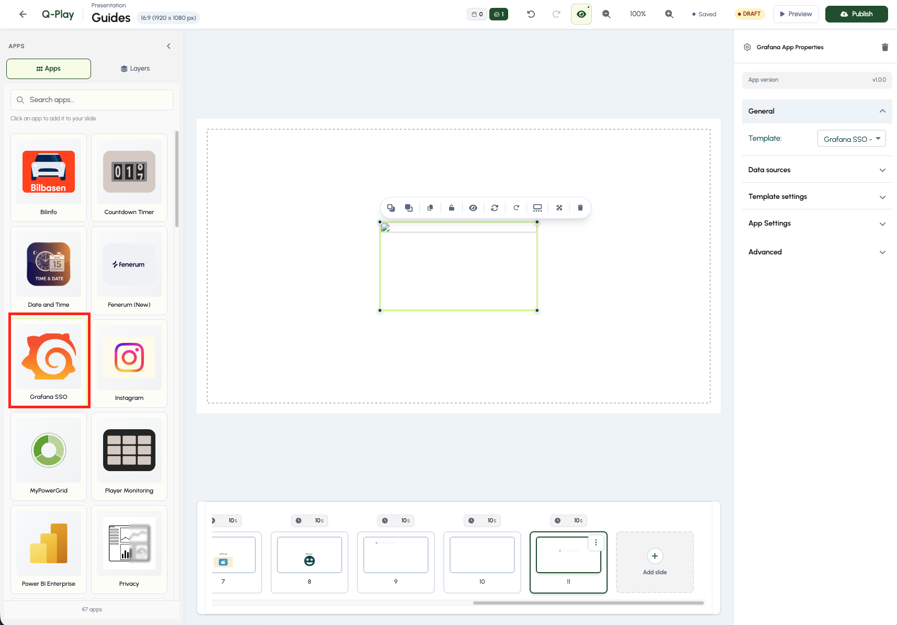The width and height of the screenshot is (897, 625).
Task: Open slide 11 options menu
Action: tap(596, 543)
